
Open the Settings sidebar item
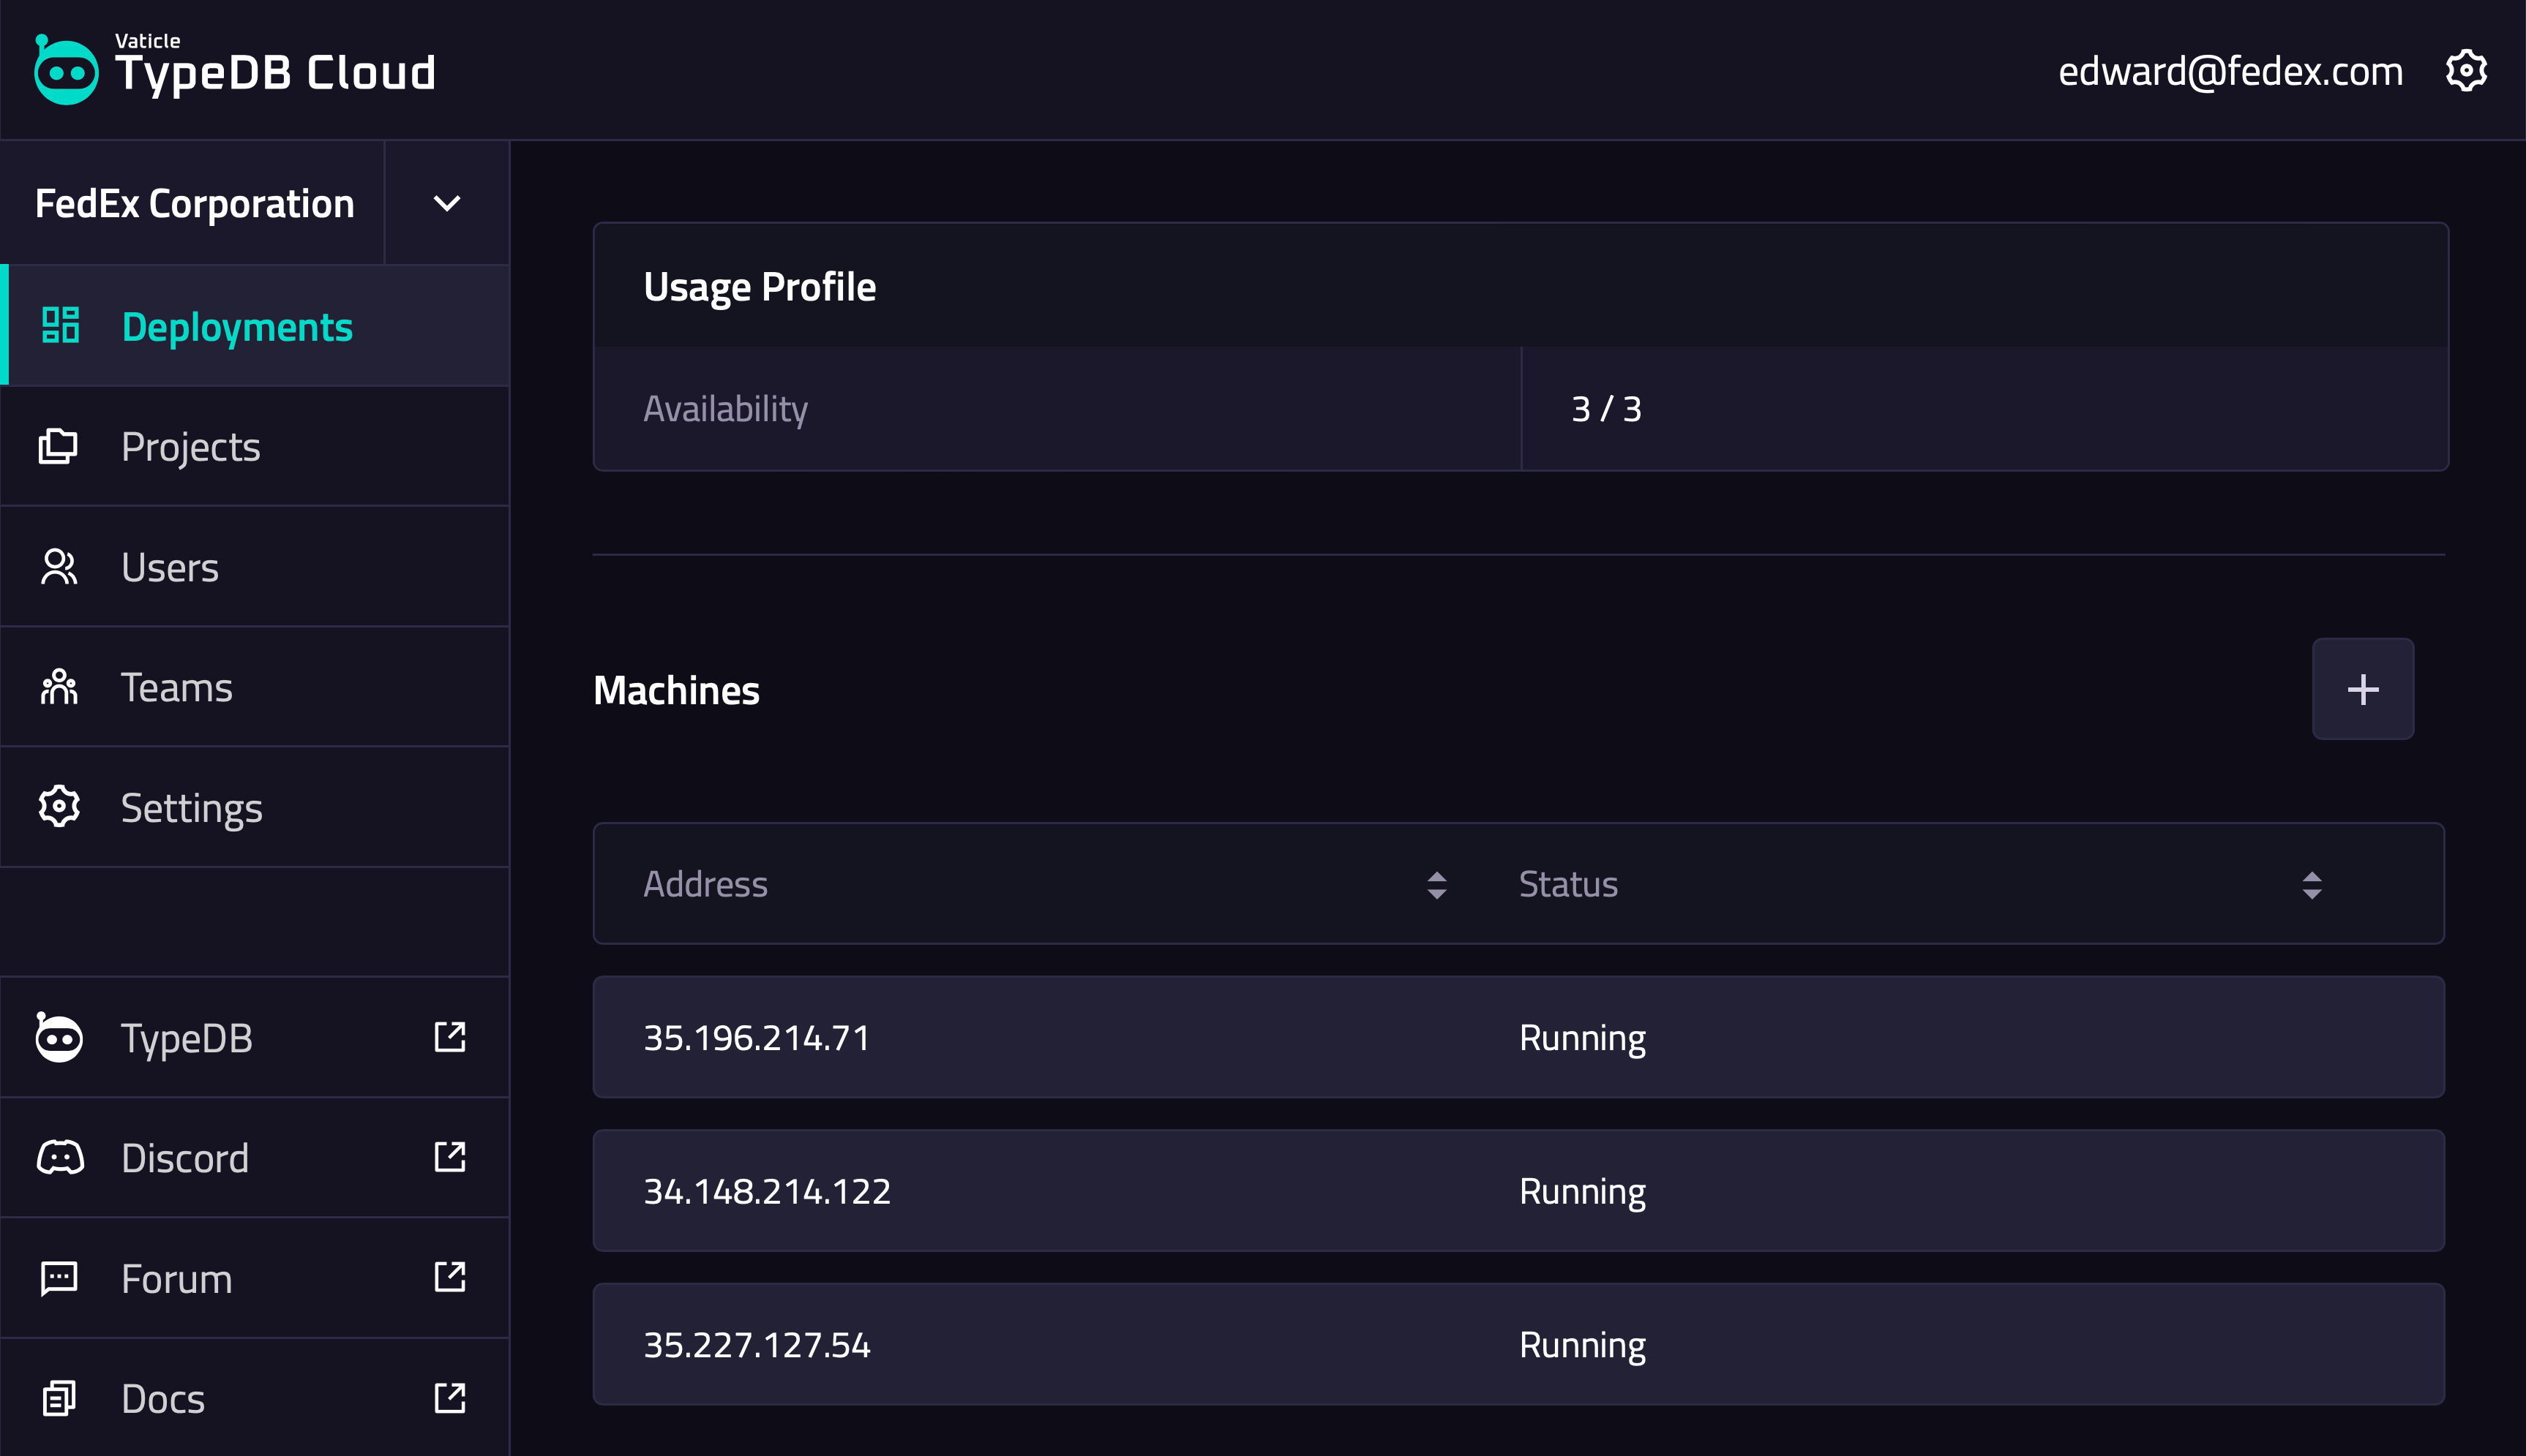click(x=191, y=808)
